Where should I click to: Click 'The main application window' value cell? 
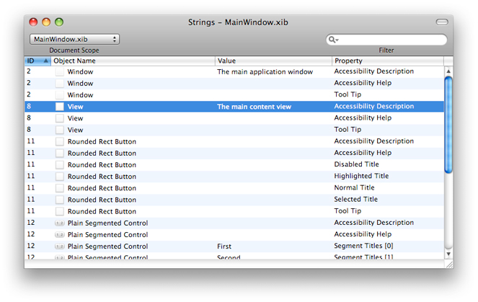click(x=265, y=72)
